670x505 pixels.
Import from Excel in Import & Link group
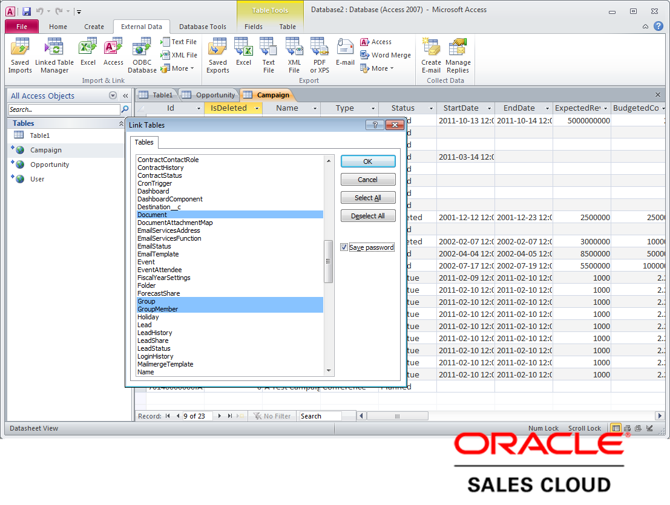(88, 52)
